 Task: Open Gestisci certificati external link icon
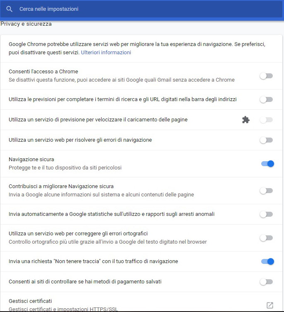[x=270, y=305]
